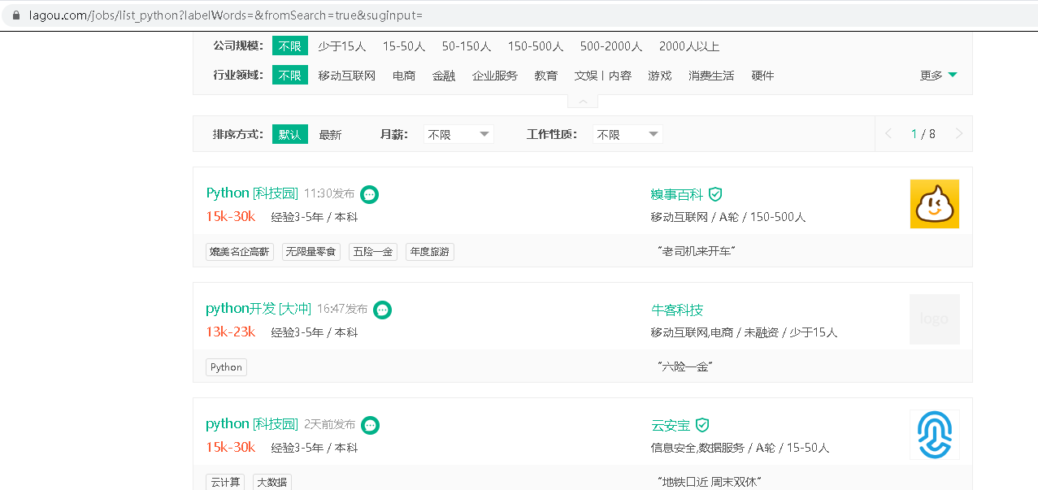
Task: Open chat icon for Python [科技园] 11:30 job
Action: click(369, 194)
